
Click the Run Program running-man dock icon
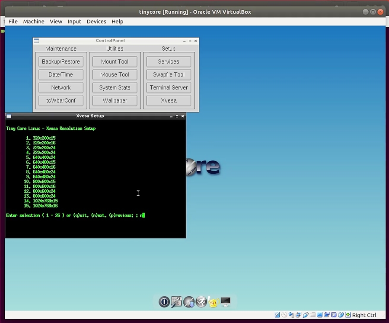coord(201,302)
